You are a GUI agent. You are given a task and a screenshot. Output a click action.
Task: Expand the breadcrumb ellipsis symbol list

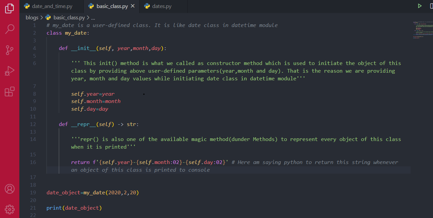pyautogui.click(x=93, y=18)
